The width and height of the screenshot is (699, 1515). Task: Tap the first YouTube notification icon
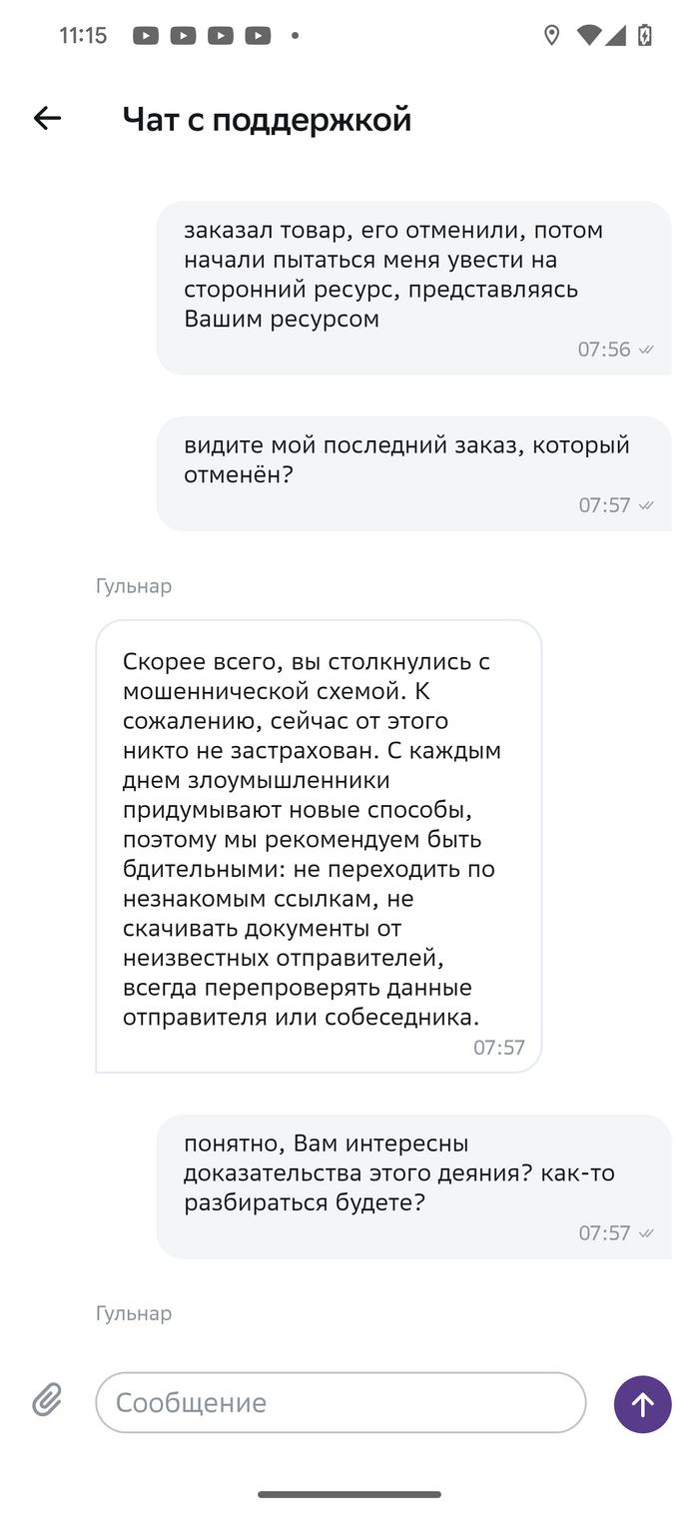[x=146, y=36]
